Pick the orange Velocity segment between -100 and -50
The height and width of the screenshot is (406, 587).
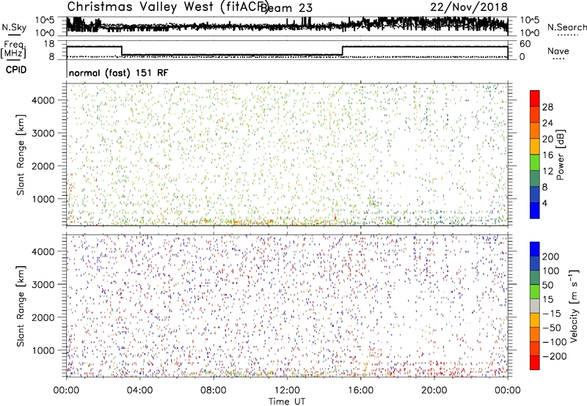[x=535, y=334]
